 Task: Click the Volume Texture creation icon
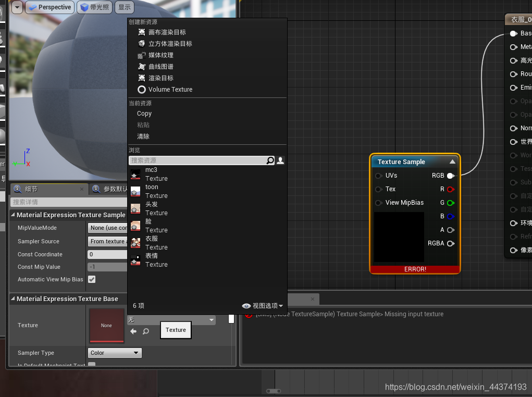click(141, 89)
